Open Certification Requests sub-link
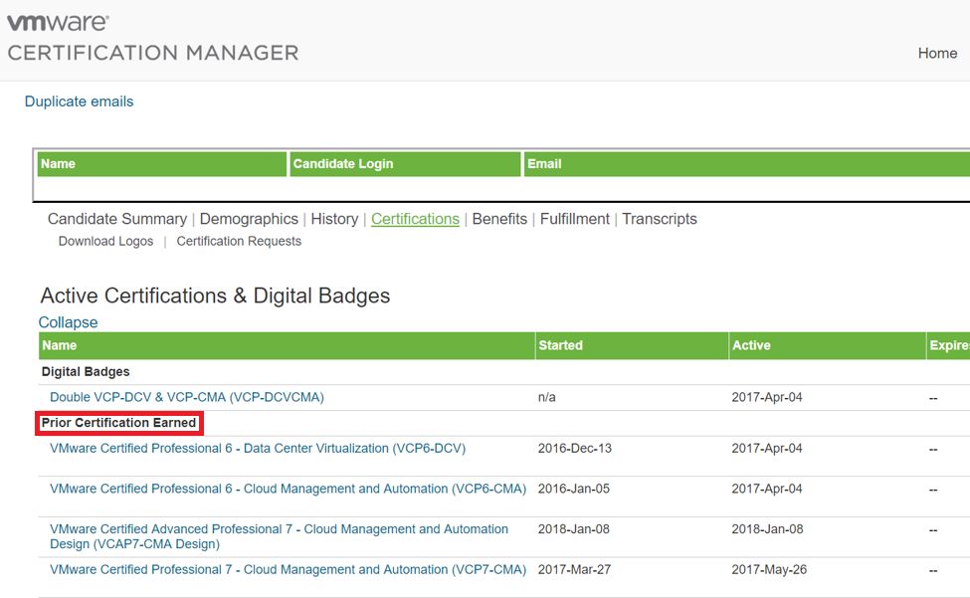The image size is (970, 598). click(239, 242)
